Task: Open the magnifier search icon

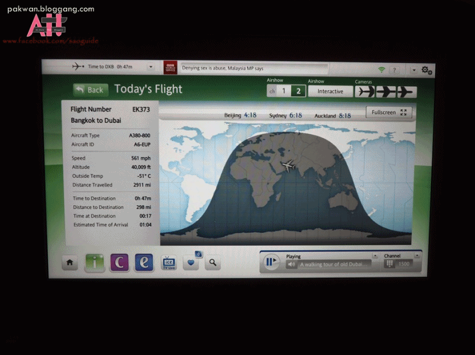Action: pyautogui.click(x=213, y=263)
